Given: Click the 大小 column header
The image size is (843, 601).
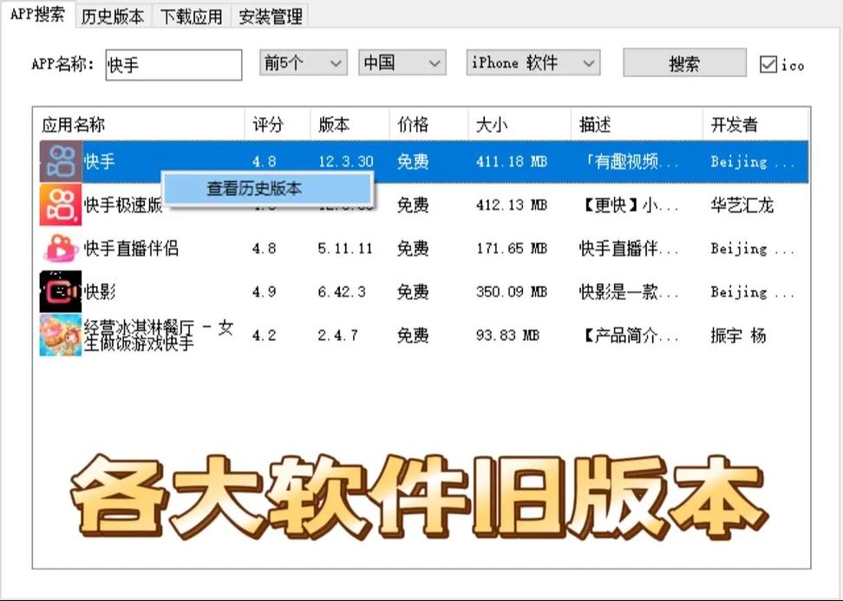Looking at the screenshot, I should click(491, 123).
